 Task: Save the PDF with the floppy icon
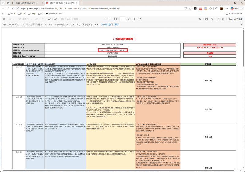click(212, 19)
